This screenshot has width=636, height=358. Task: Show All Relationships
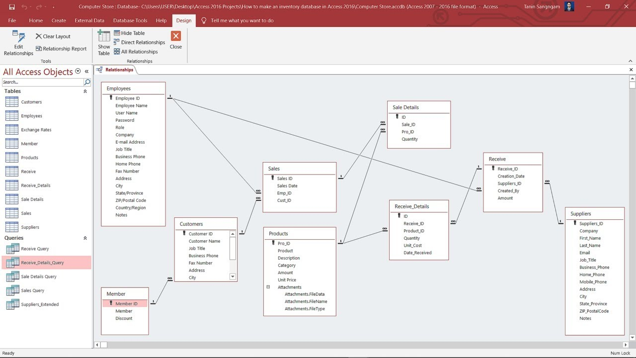pyautogui.click(x=136, y=52)
